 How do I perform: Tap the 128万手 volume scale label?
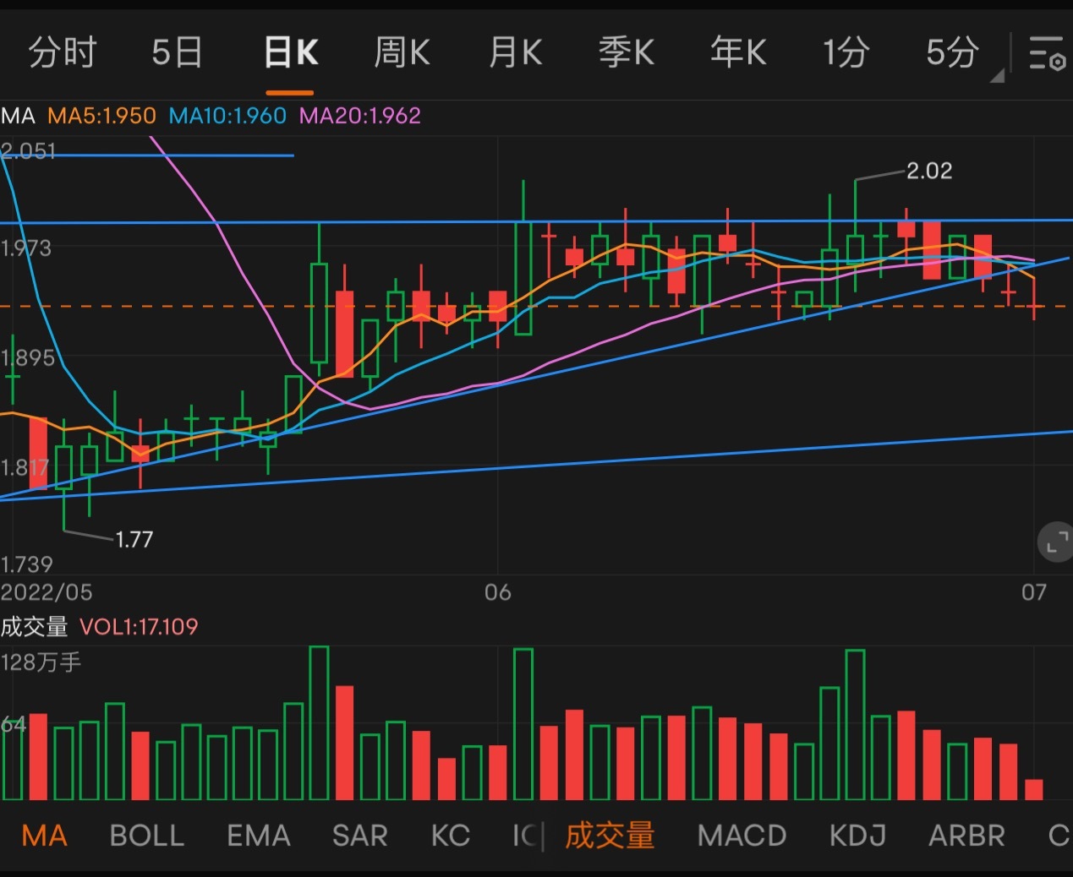point(41,662)
